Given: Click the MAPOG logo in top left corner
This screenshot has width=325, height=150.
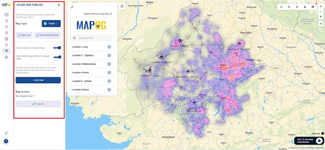Looking at the screenshot, I should point(6,4).
